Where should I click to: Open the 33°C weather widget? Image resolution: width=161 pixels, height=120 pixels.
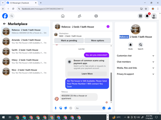(116, 117)
